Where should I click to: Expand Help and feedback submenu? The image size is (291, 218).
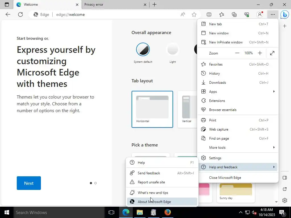point(238,167)
